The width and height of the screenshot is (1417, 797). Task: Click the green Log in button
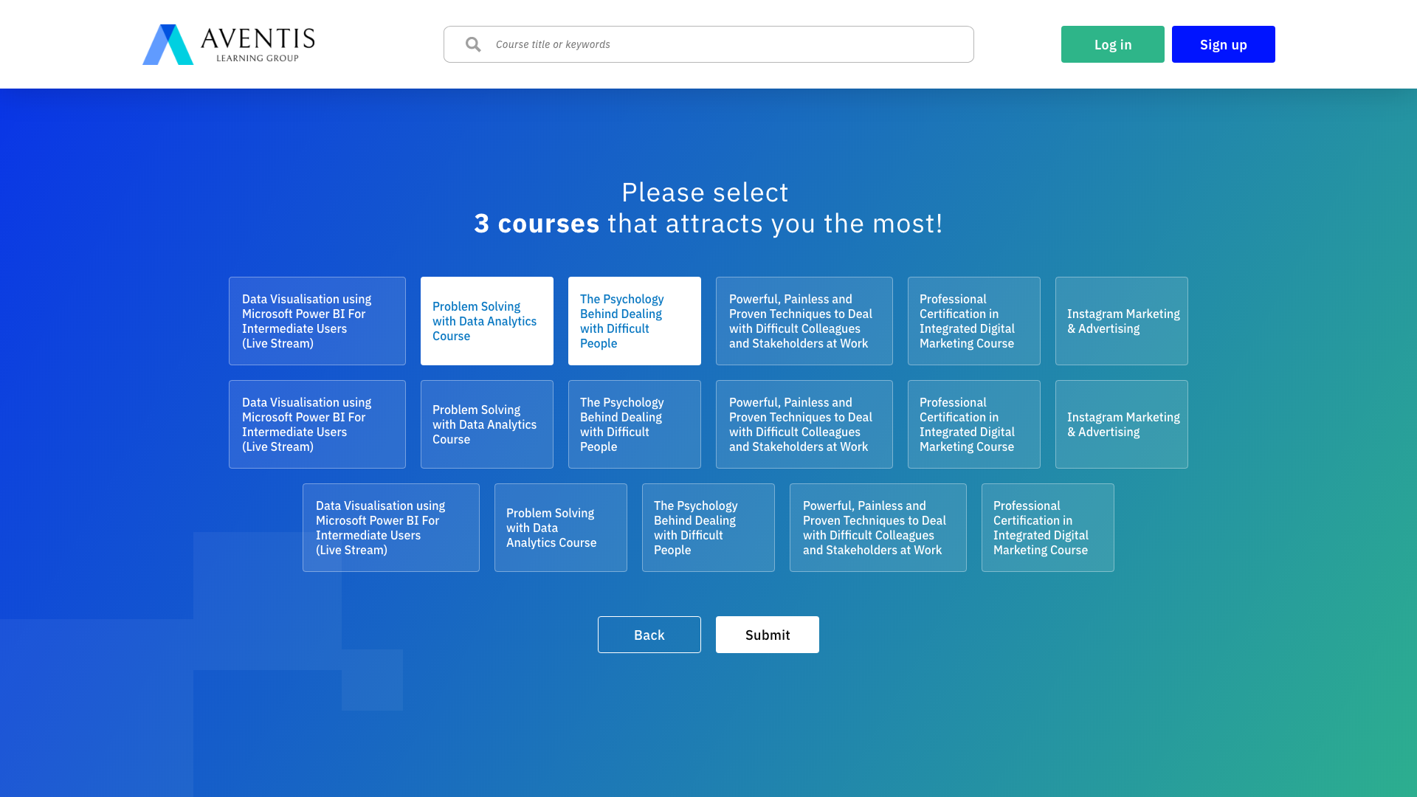point(1113,44)
